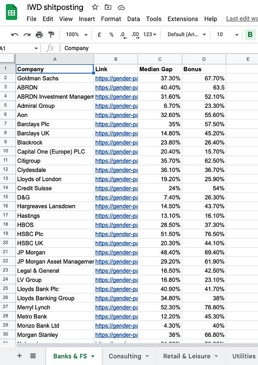The image size is (258, 365).
Task: Check cloud save status icon
Action: pos(121,7)
